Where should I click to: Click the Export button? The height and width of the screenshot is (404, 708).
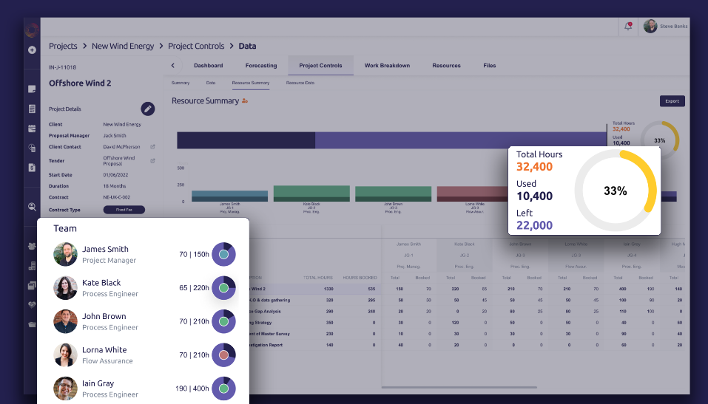click(672, 101)
